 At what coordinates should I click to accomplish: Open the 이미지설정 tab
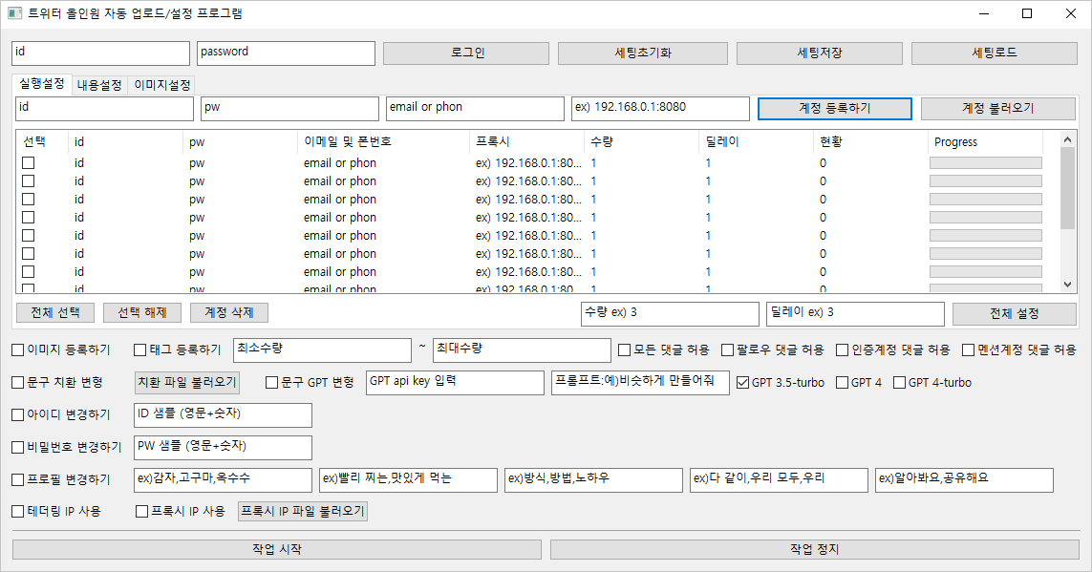pyautogui.click(x=161, y=86)
